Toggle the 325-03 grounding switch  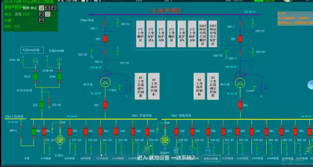click(x=49, y=103)
